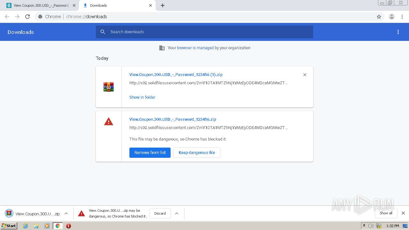Click the Search downloads field
Image resolution: width=409 pixels, height=230 pixels.
point(204,32)
